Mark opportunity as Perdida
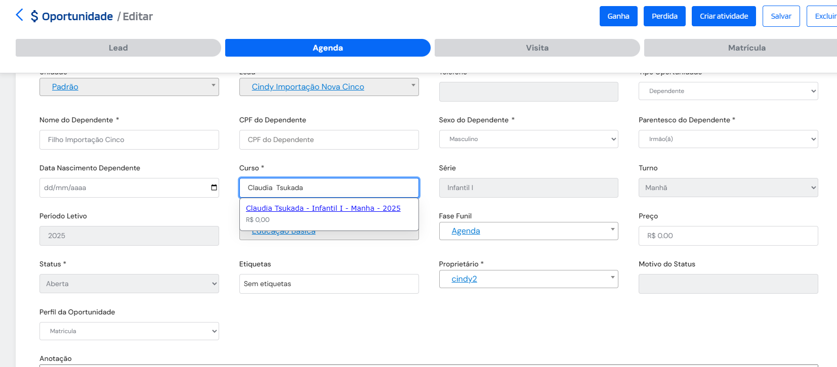This screenshot has height=367, width=837. 664,16
